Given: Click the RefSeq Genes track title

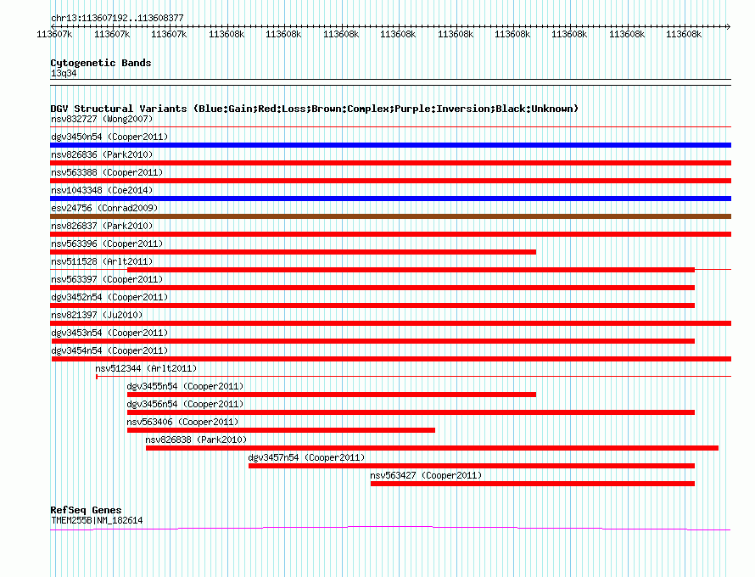Looking at the screenshot, I should pos(86,510).
